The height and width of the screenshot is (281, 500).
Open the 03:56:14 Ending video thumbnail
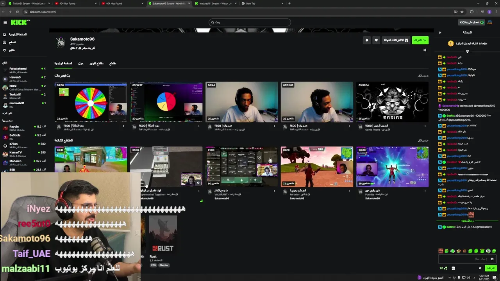(392, 102)
